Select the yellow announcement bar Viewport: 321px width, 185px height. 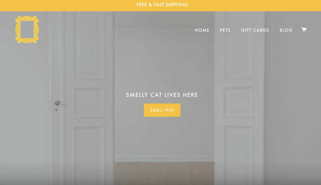160,6
